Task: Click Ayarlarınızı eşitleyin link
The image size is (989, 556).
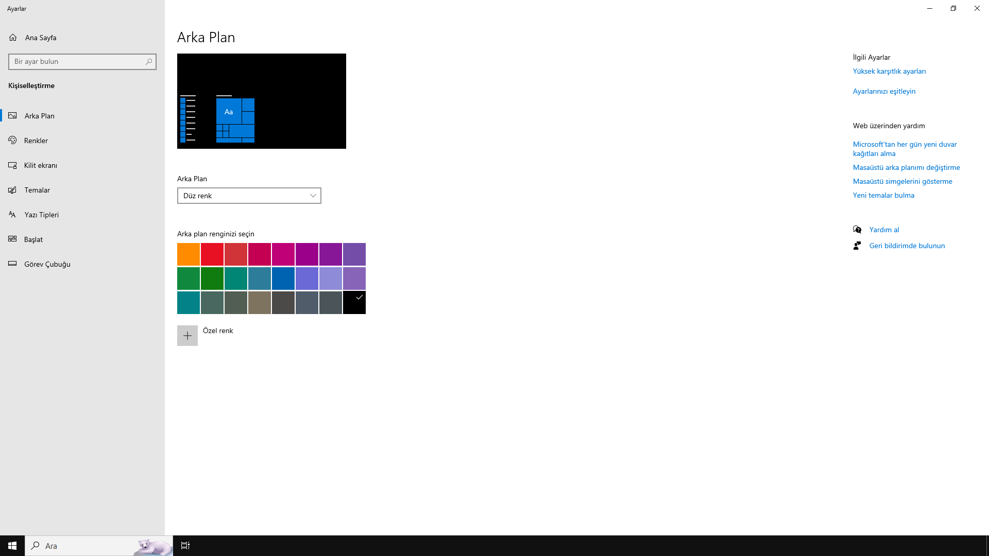Action: click(x=884, y=91)
